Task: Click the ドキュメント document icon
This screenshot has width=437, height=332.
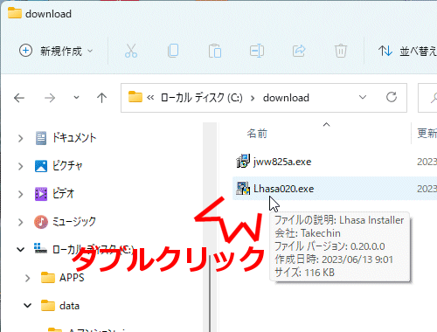Action: click(x=41, y=138)
